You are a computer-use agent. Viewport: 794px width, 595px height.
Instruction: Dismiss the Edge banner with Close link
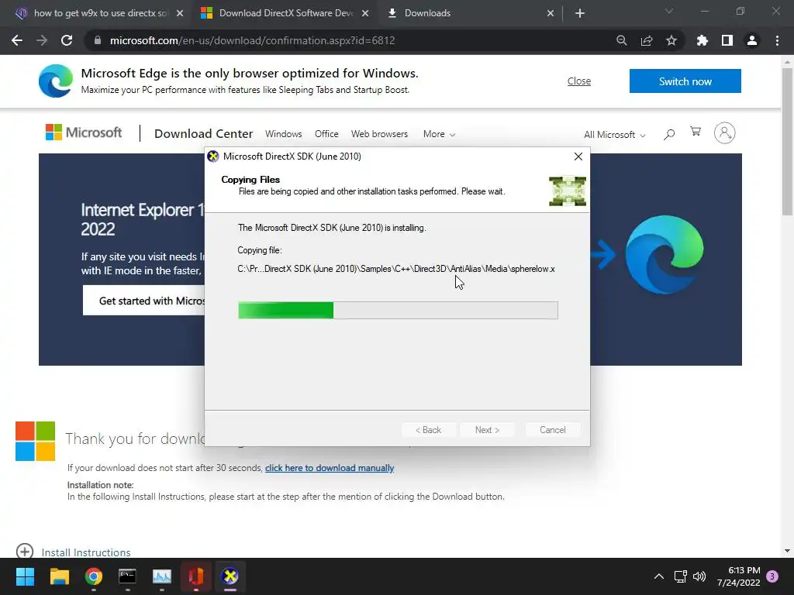[578, 81]
